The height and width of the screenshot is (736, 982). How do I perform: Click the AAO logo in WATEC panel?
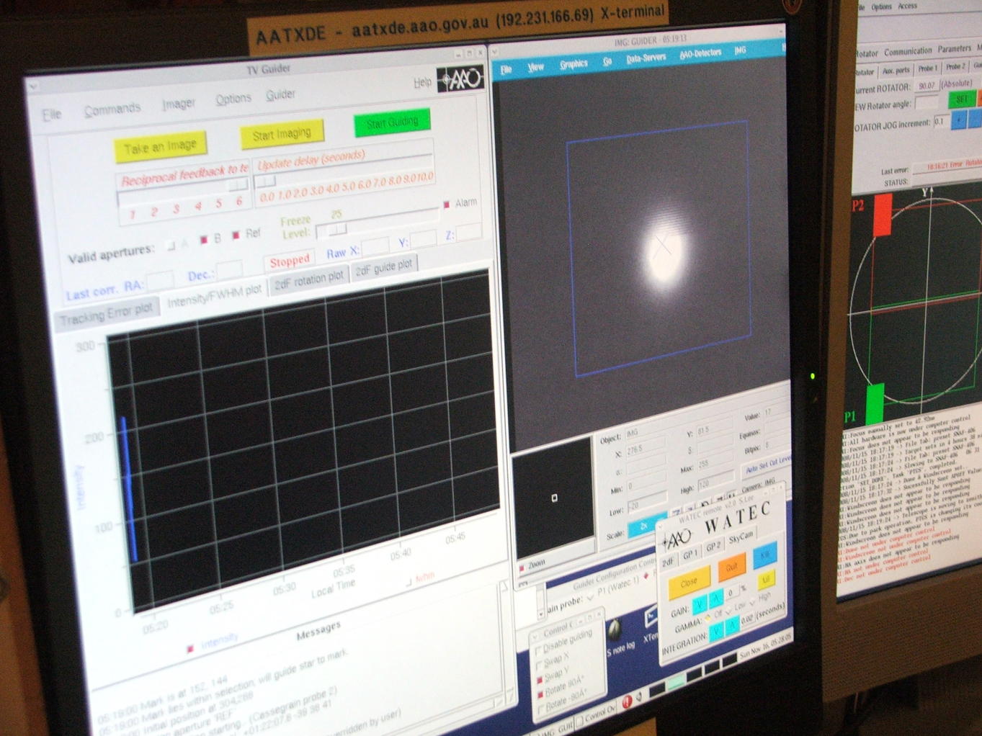click(676, 538)
